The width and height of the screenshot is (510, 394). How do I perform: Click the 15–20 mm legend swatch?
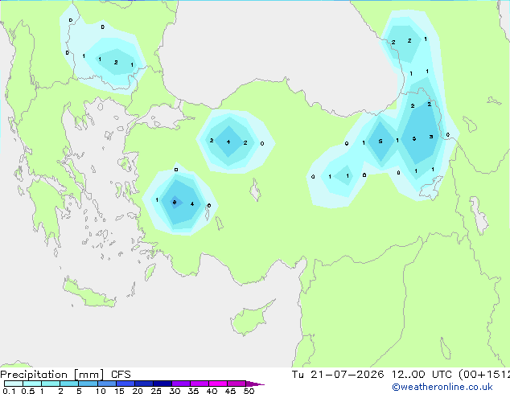125,384
